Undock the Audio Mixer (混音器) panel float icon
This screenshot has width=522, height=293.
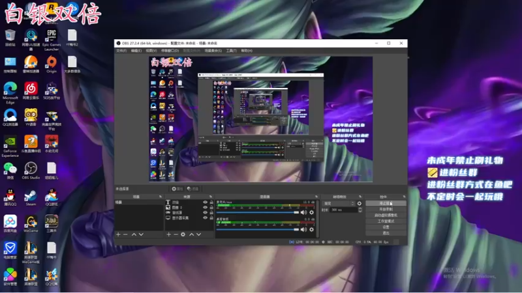pyautogui.click(x=316, y=197)
